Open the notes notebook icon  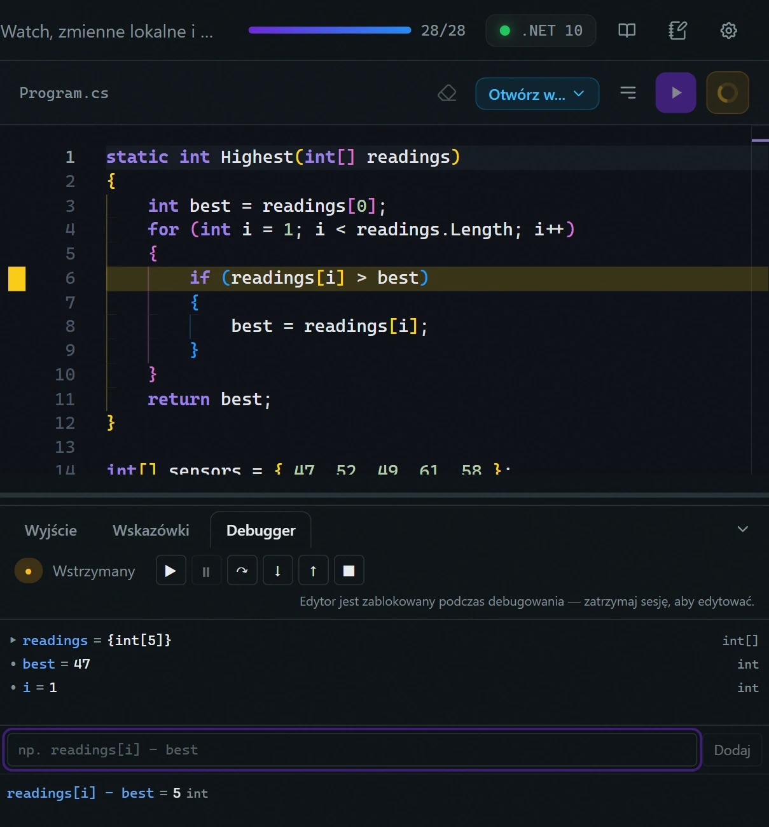point(677,31)
